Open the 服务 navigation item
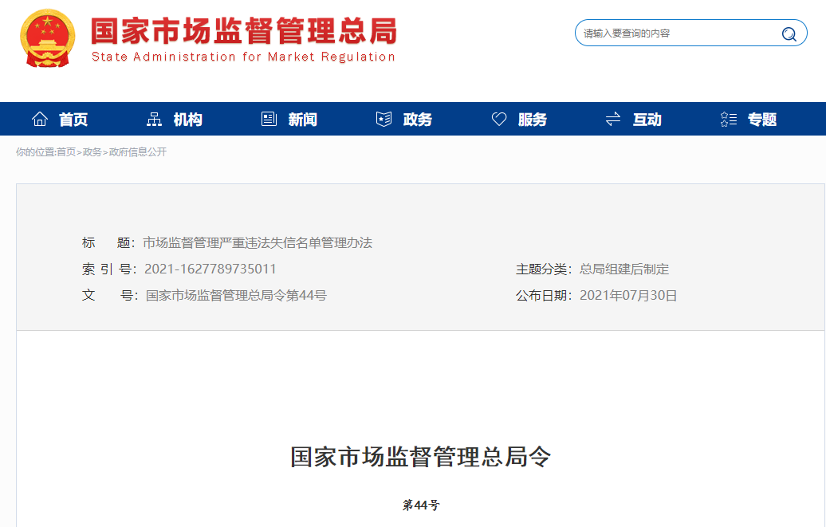Image resolution: width=826 pixels, height=527 pixels. coord(533,120)
